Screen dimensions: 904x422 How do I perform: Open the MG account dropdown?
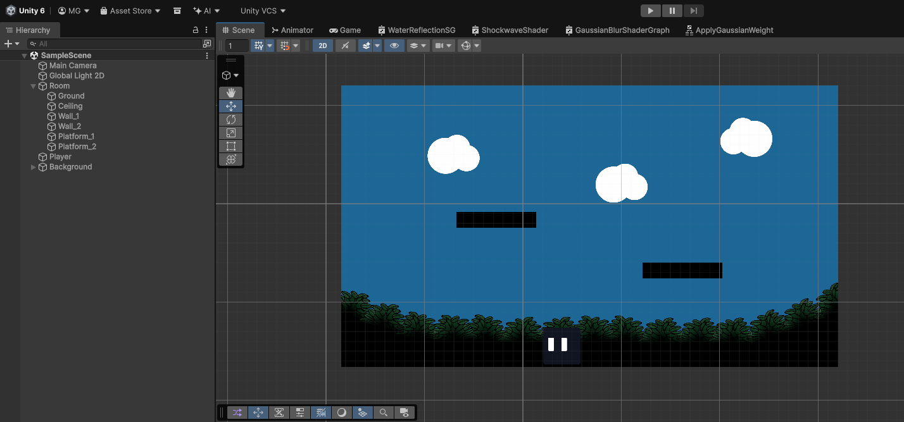click(73, 11)
